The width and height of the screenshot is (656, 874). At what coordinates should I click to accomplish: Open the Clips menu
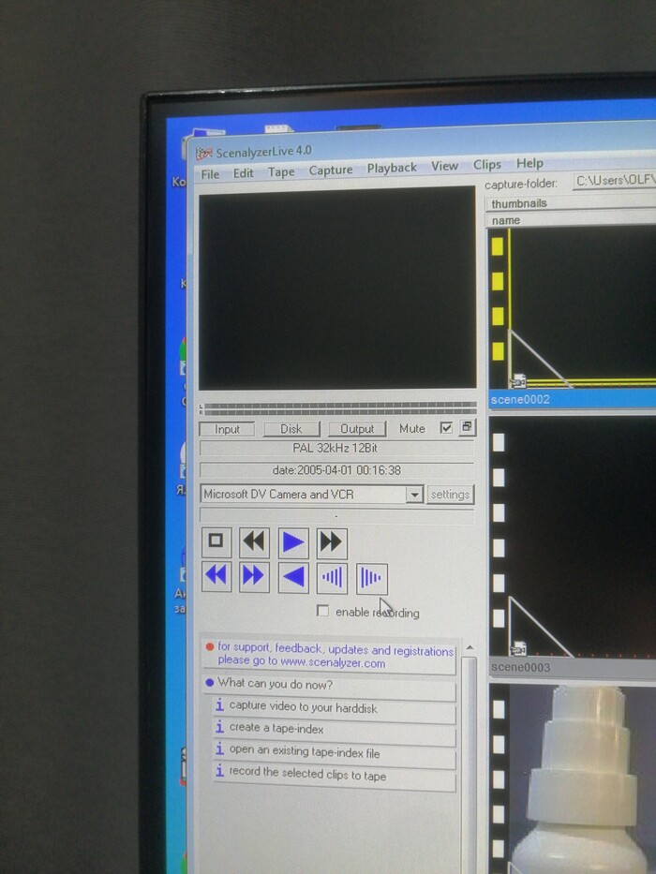(487, 165)
